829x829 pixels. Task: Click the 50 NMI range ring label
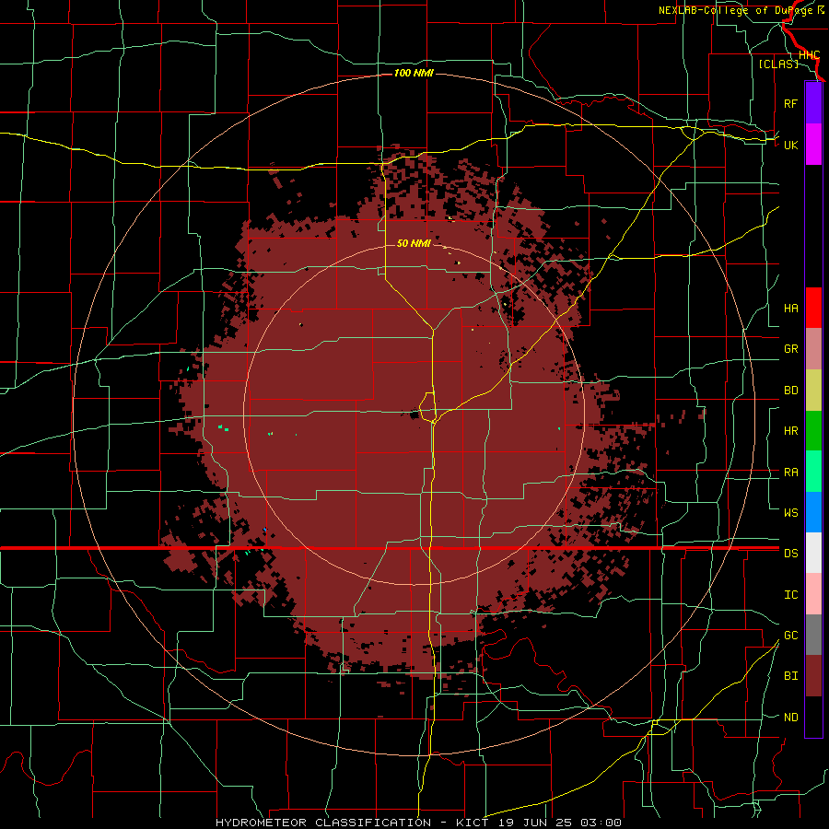pos(414,243)
